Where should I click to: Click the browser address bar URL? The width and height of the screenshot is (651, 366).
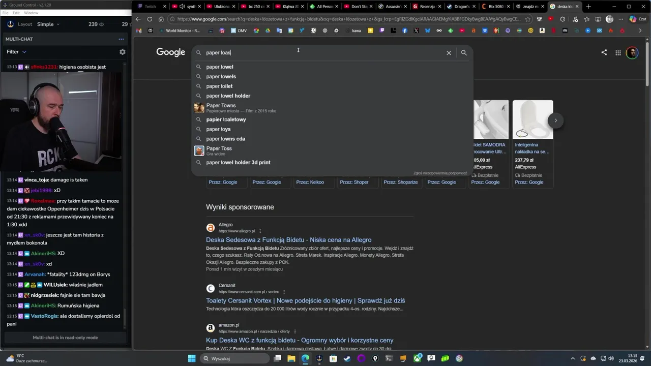[x=348, y=19]
